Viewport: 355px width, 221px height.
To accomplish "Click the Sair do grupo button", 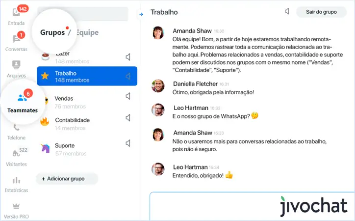I will click(321, 12).
